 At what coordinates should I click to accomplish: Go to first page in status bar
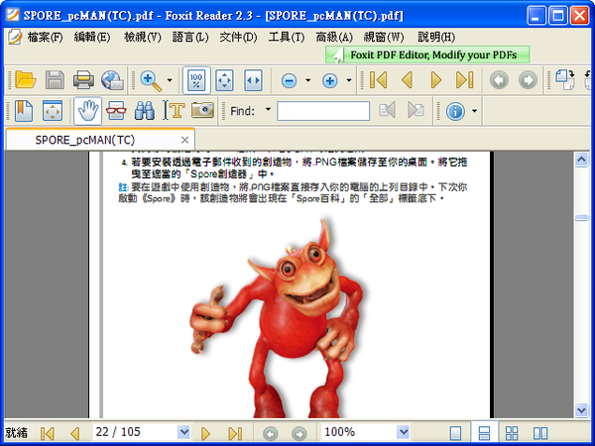(48, 433)
